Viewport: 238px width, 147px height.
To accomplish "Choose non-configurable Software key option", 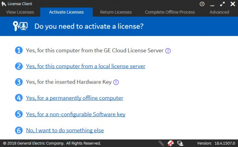I will point(76,114).
